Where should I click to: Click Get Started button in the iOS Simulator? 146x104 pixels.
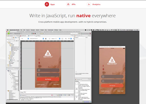pyautogui.click(x=112, y=86)
